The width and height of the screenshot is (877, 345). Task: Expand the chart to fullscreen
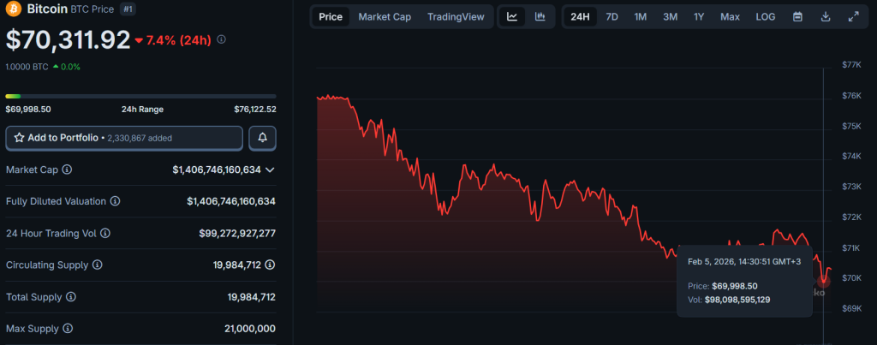coord(853,17)
